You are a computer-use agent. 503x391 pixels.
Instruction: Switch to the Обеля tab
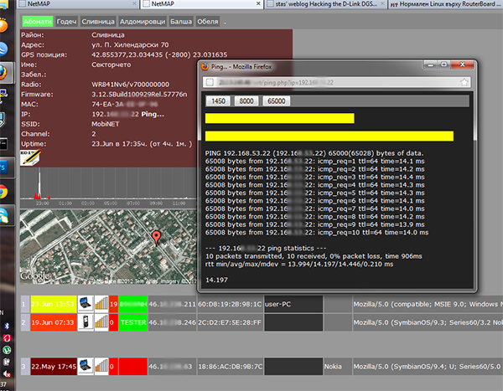(x=208, y=21)
